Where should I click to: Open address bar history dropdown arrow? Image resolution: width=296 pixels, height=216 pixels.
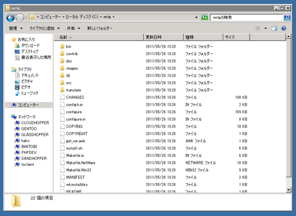pyautogui.click(x=196, y=18)
